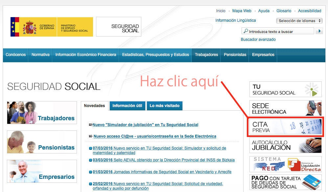Viewport: 328px width, 192px height.
Task: Open 25/02/2016 Solicitud de viudedad link
Action: point(158,186)
